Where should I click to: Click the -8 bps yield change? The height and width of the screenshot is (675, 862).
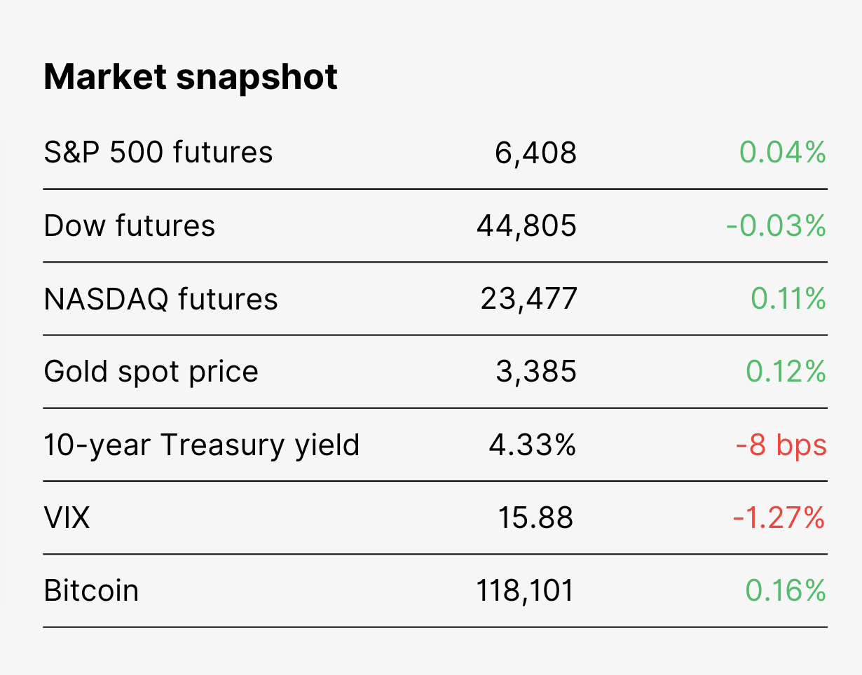tap(781, 445)
